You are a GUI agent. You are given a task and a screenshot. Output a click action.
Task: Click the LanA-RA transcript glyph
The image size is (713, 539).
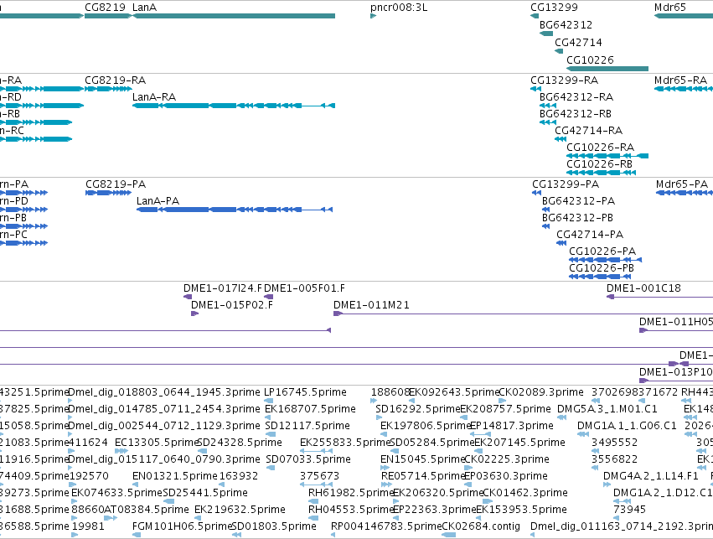pyautogui.click(x=234, y=106)
